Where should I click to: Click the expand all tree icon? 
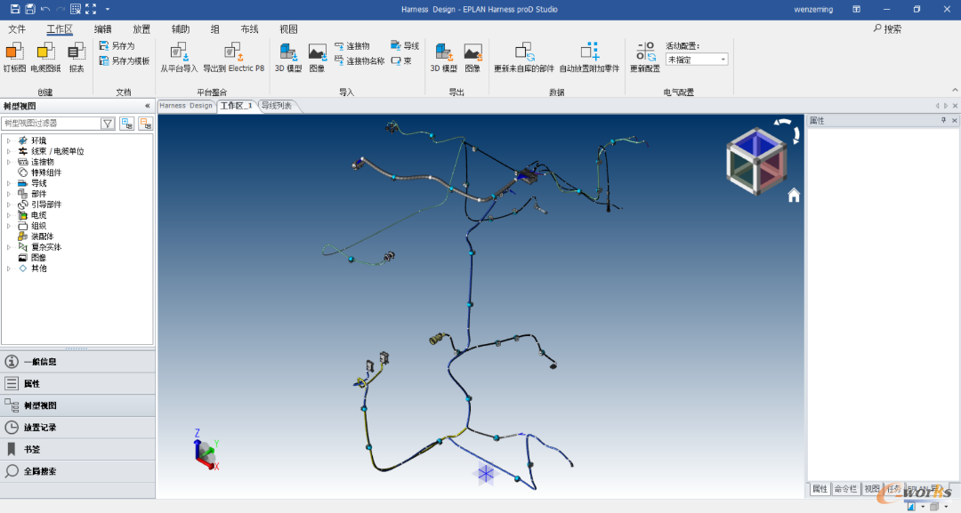pos(127,123)
